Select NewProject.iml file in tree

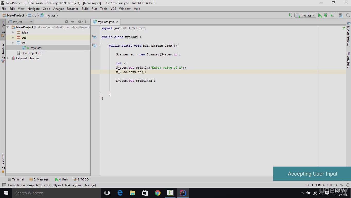32,53
